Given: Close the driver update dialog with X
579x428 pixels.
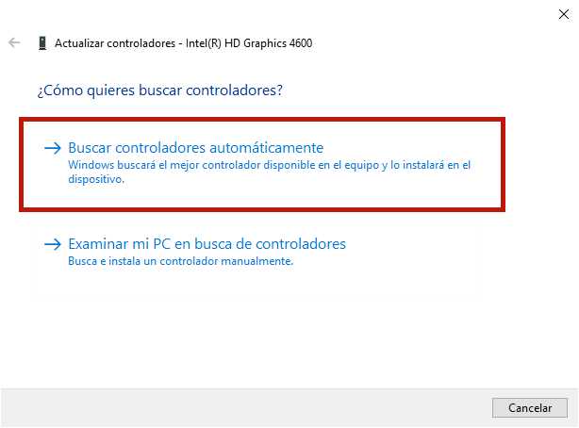Looking at the screenshot, I should (564, 14).
